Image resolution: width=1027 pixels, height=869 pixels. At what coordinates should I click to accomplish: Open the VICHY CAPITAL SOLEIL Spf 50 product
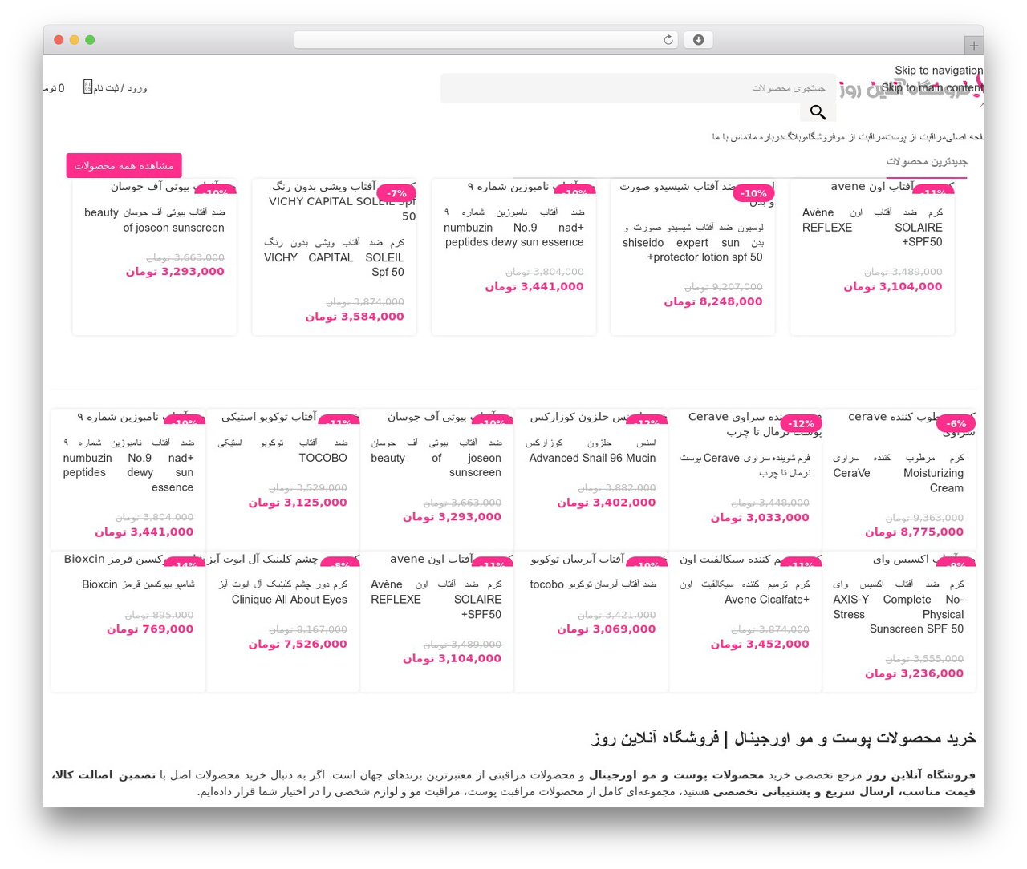[334, 257]
